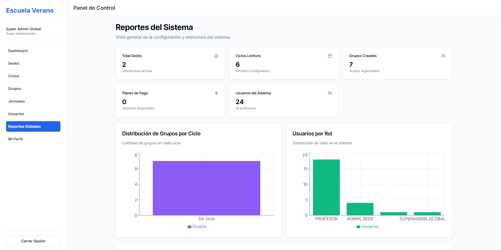Image resolution: width=501 pixels, height=250 pixels.
Task: Click the calendar icon in Ciclos Lectivos card
Action: pyautogui.click(x=330, y=56)
